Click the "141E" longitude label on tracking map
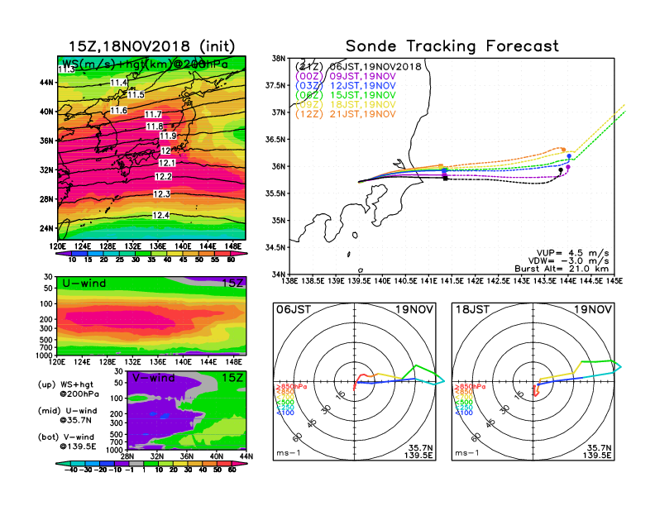655x506 pixels. (x=428, y=281)
